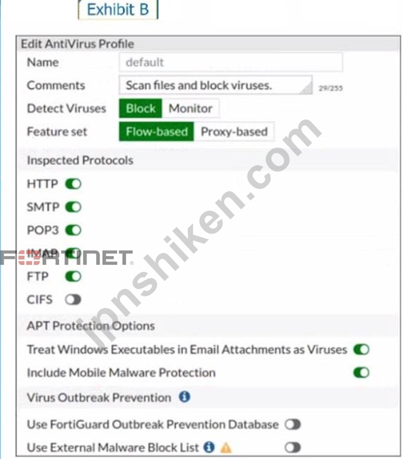Click the Virus Outbreak Prevention info icon

(x=185, y=397)
